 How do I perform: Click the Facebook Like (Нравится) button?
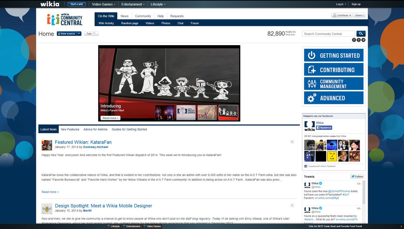pos(324,128)
